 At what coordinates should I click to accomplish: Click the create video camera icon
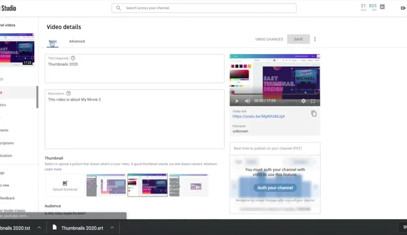click(403, 8)
